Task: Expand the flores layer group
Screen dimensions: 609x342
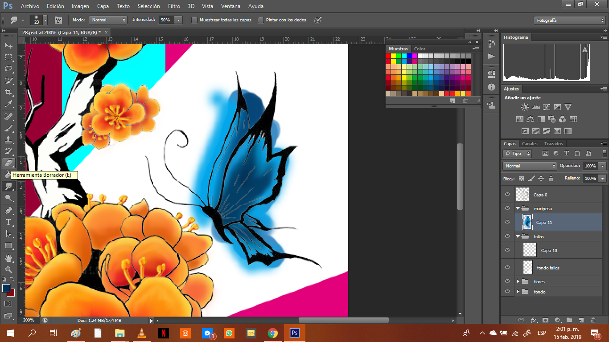Action: (518, 281)
